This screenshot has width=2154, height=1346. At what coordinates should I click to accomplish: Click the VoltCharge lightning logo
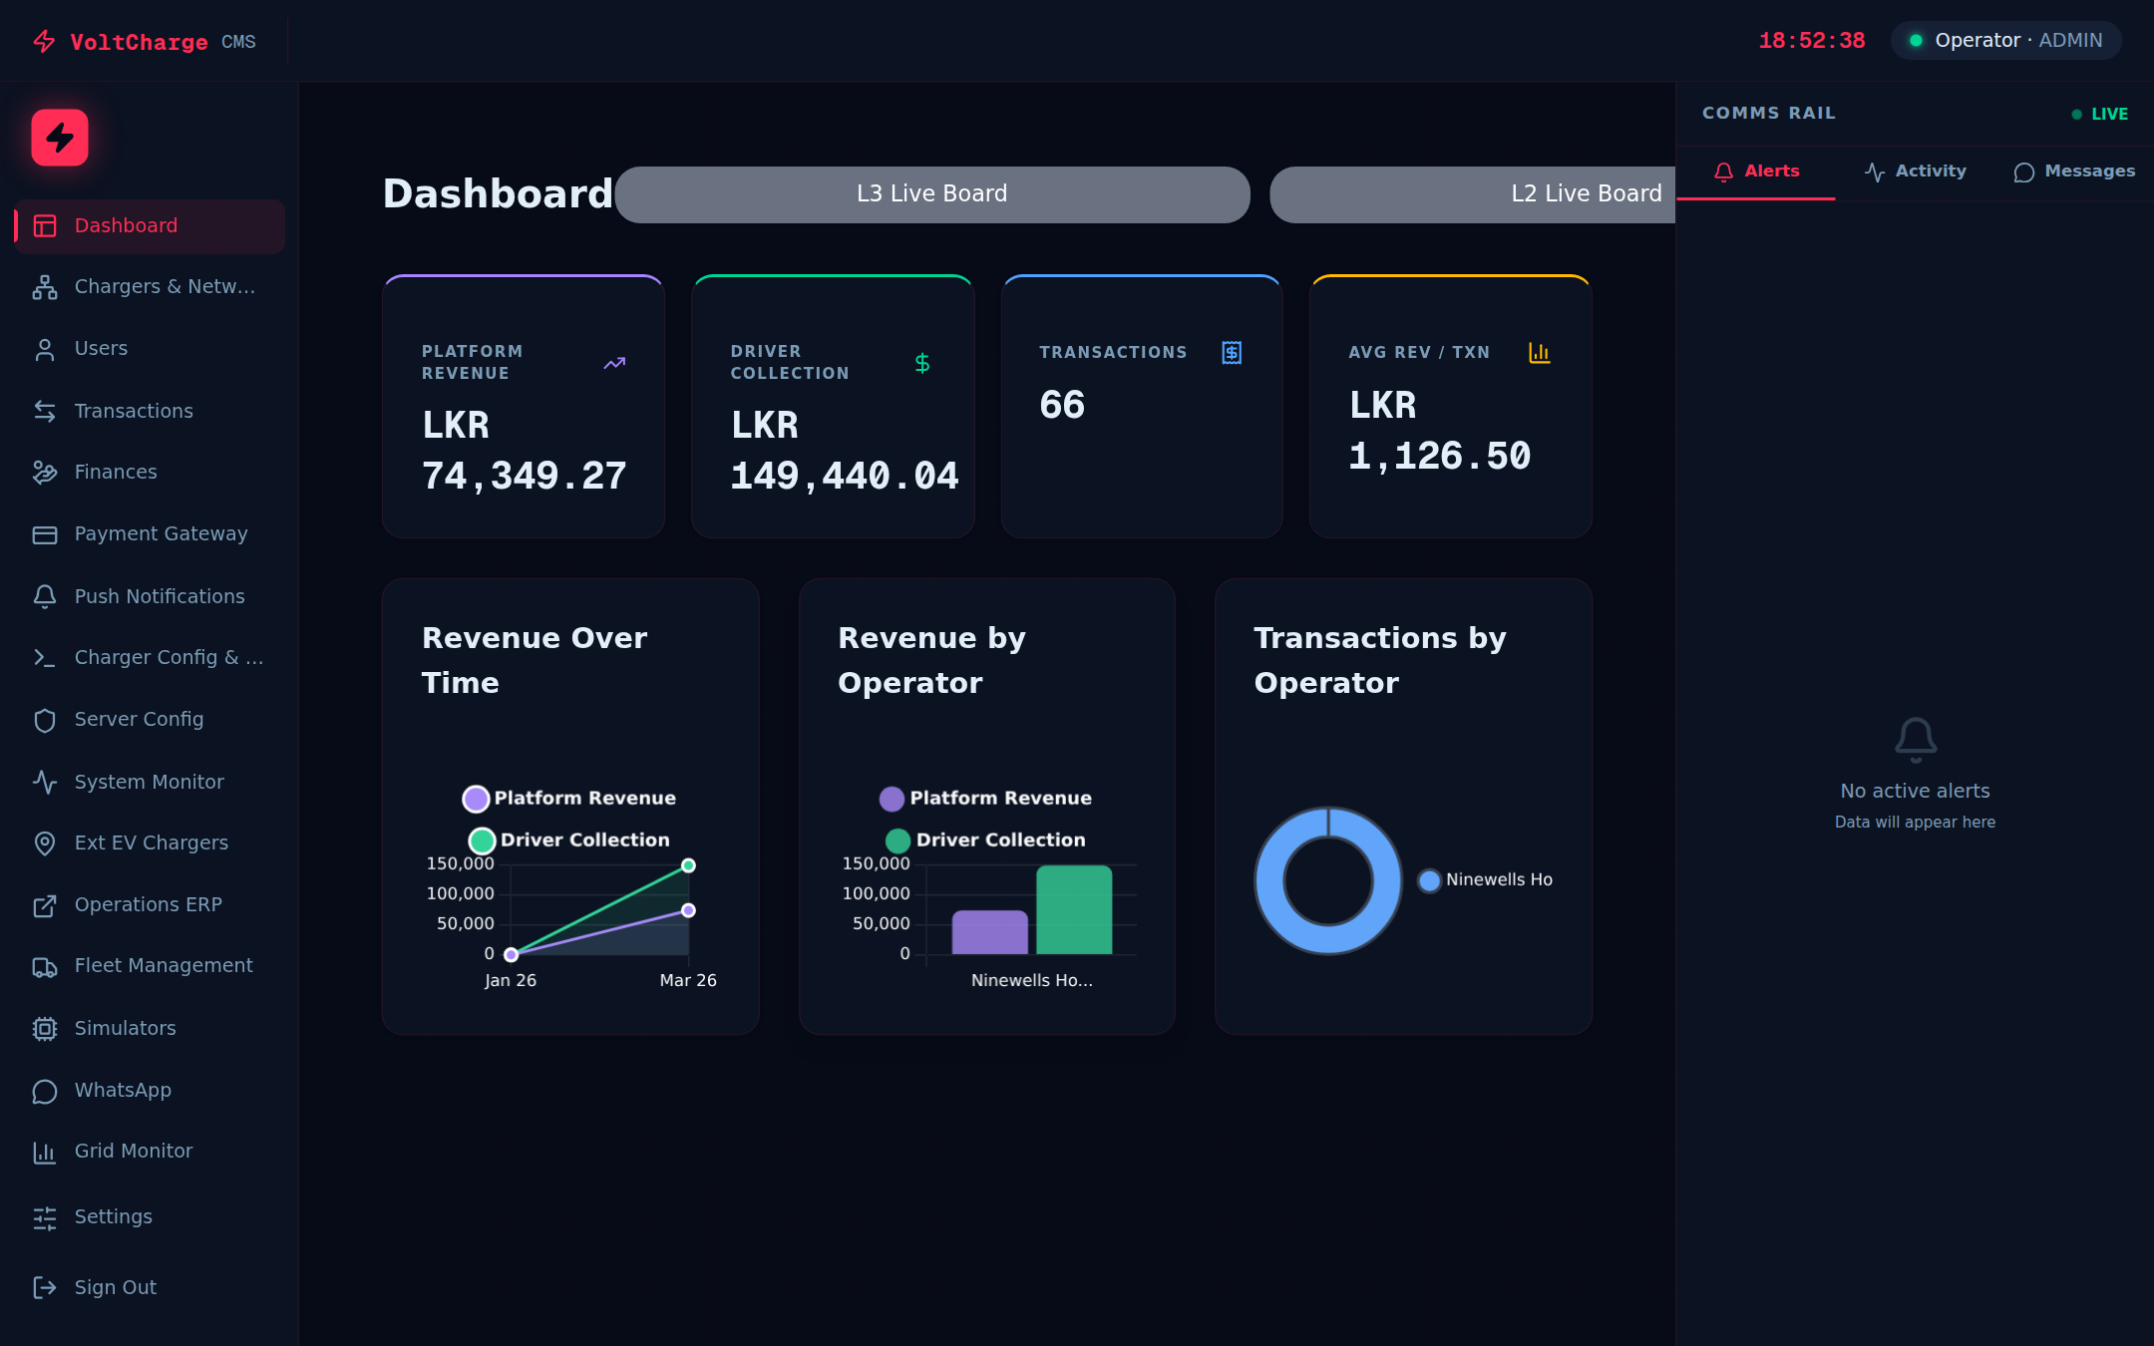point(58,138)
